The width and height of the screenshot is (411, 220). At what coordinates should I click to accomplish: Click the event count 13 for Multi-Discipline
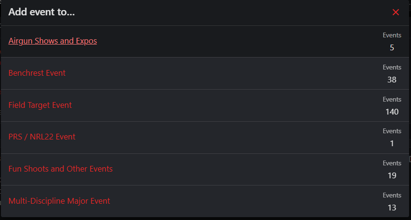392,208
